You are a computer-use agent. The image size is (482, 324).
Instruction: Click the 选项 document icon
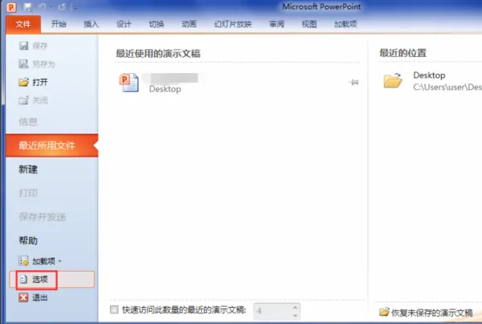point(23,280)
